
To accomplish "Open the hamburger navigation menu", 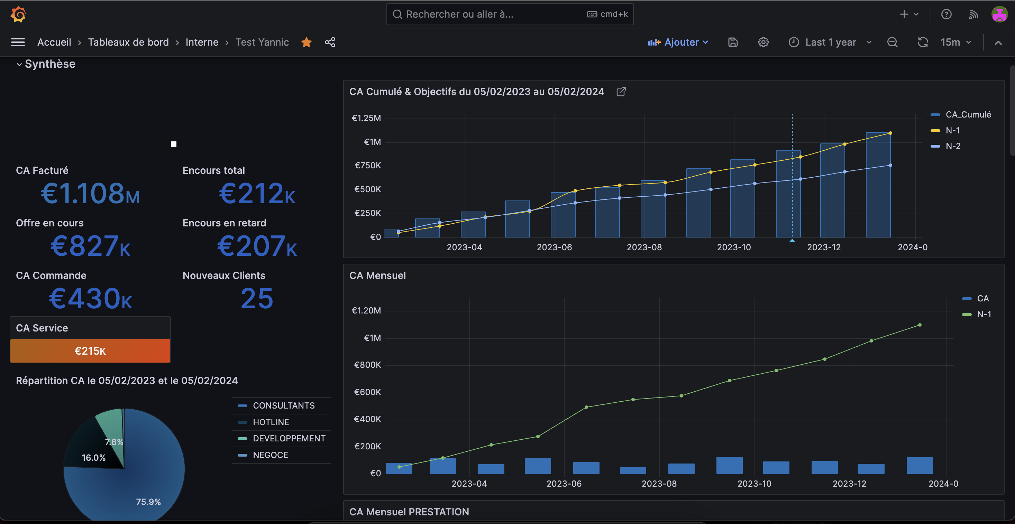I will click(x=18, y=42).
